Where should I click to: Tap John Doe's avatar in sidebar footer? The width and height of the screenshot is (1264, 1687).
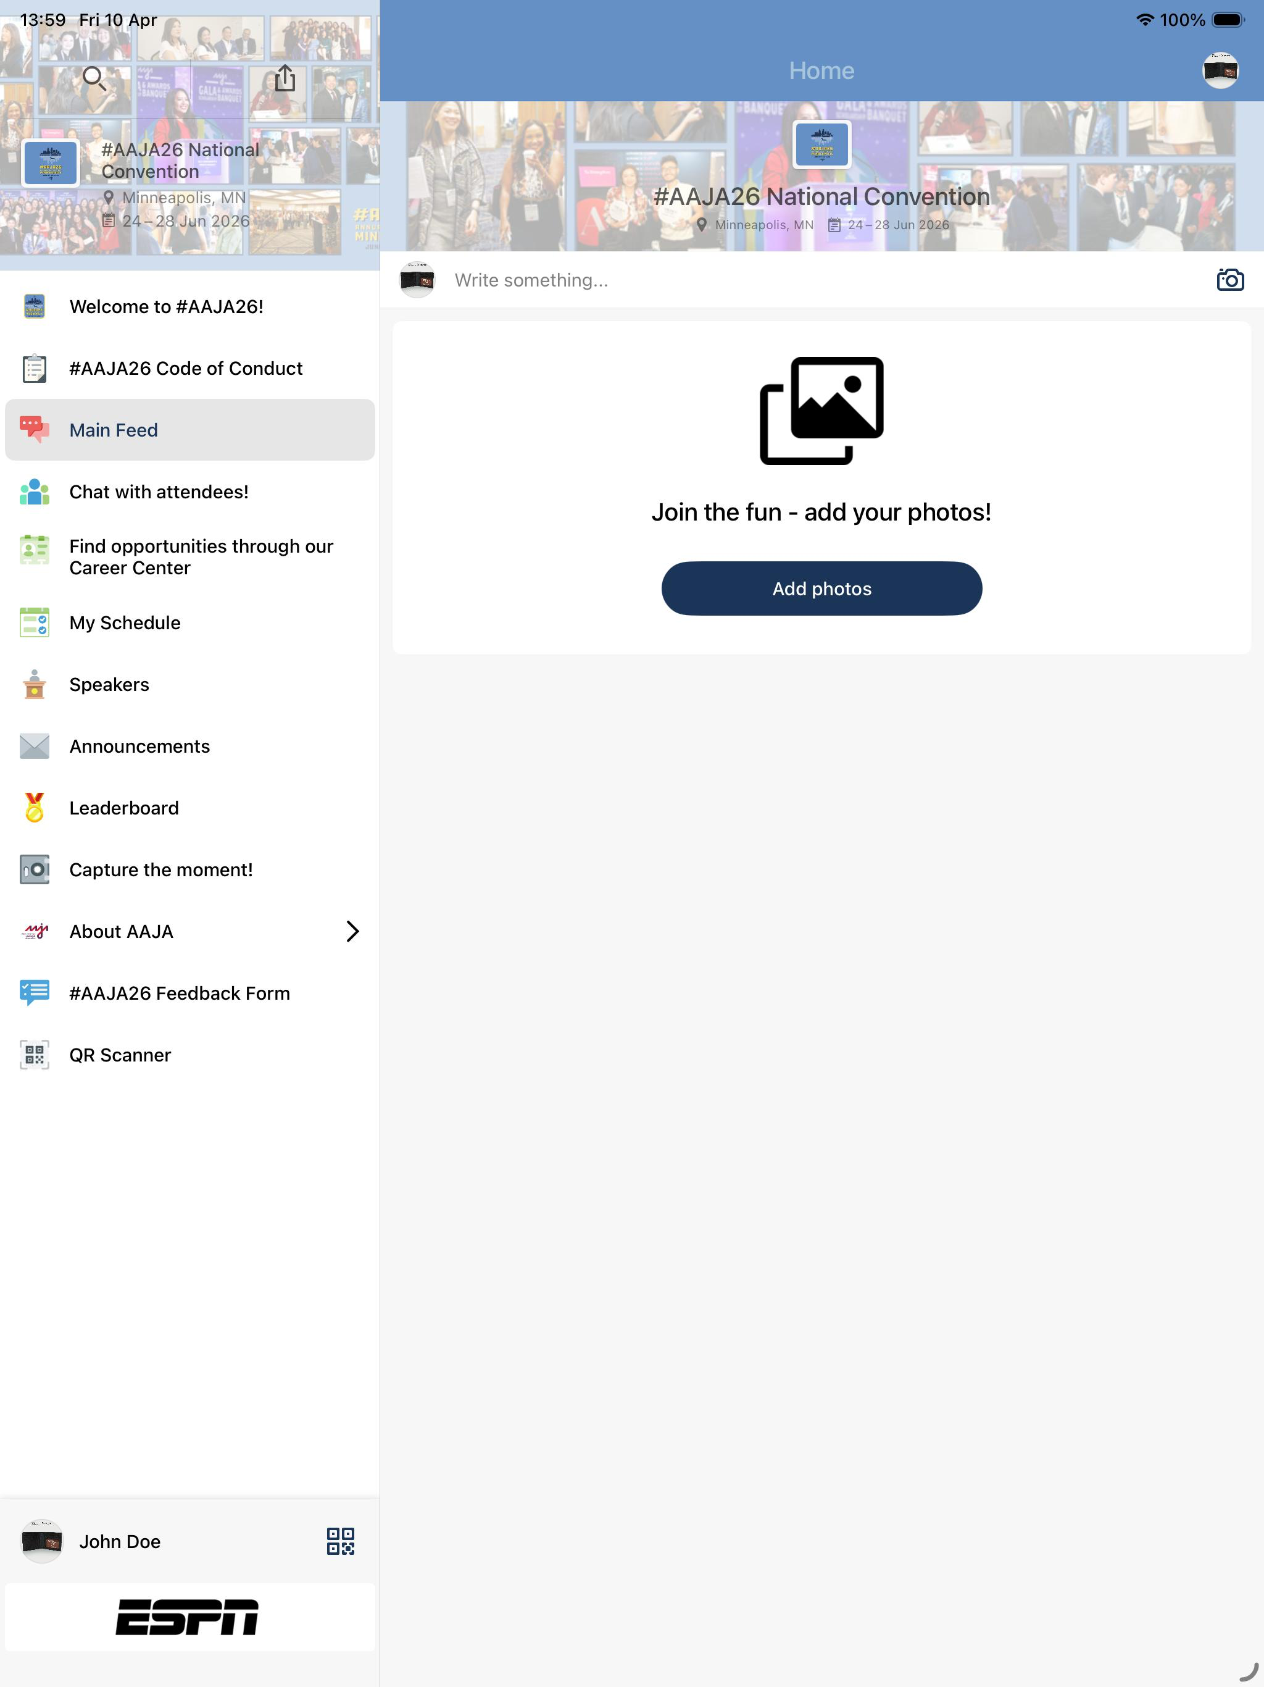tap(41, 1541)
